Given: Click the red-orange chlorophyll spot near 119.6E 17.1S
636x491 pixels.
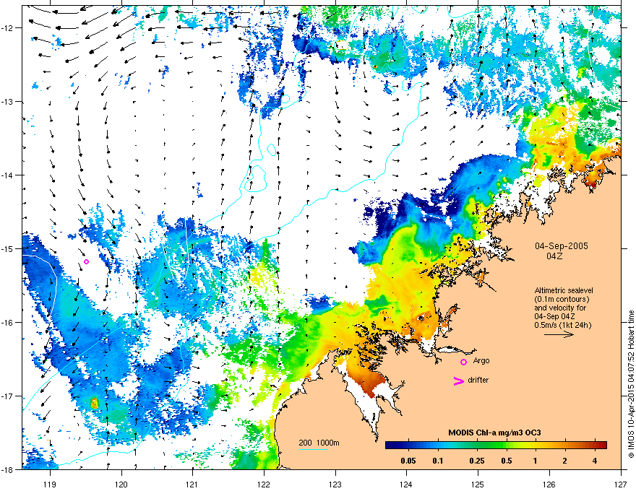Looking at the screenshot, I should coord(94,403).
